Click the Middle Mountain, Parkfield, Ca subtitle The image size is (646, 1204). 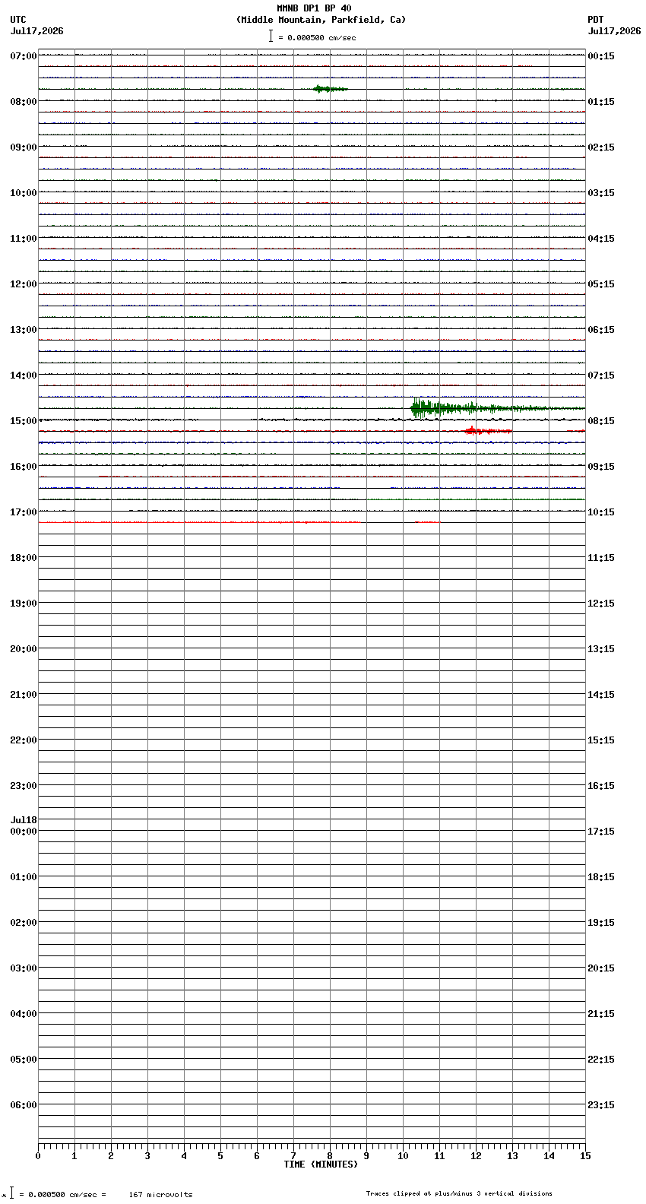321,20
